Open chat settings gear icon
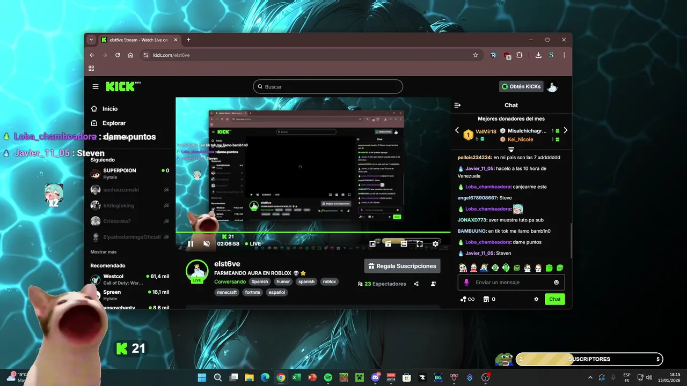The height and width of the screenshot is (386, 687). coord(536,299)
